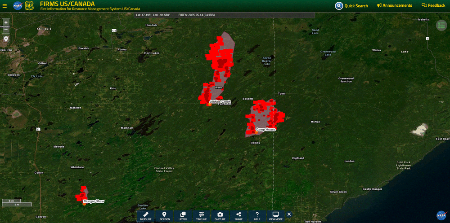Zoom in on the map

(6, 22)
